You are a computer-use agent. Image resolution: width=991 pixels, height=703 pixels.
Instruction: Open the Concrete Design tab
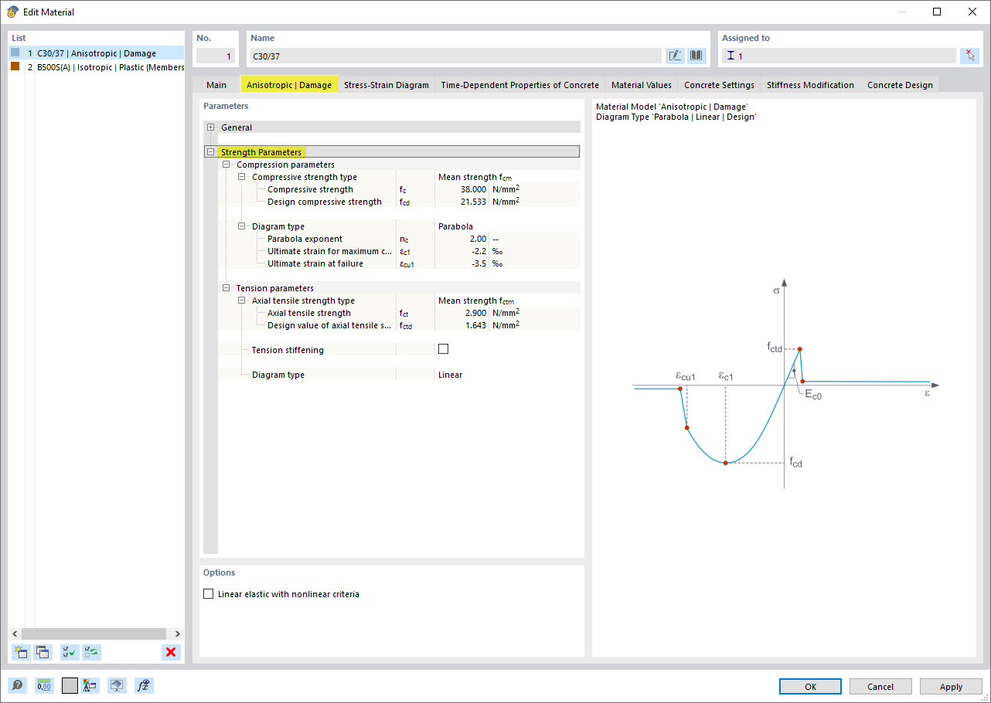(900, 85)
